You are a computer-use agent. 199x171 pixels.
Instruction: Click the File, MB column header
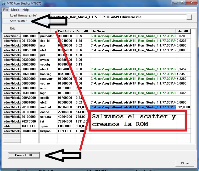[183, 31]
